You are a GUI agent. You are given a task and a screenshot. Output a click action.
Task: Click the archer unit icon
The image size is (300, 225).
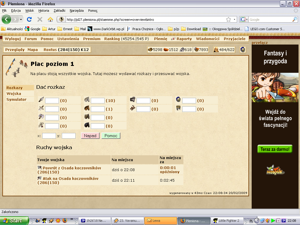click(x=41, y=125)
